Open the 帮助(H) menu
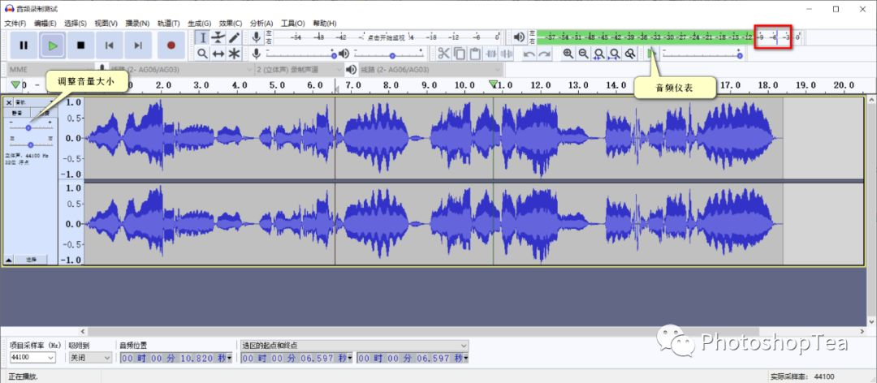This screenshot has height=383, width=877. (x=324, y=24)
